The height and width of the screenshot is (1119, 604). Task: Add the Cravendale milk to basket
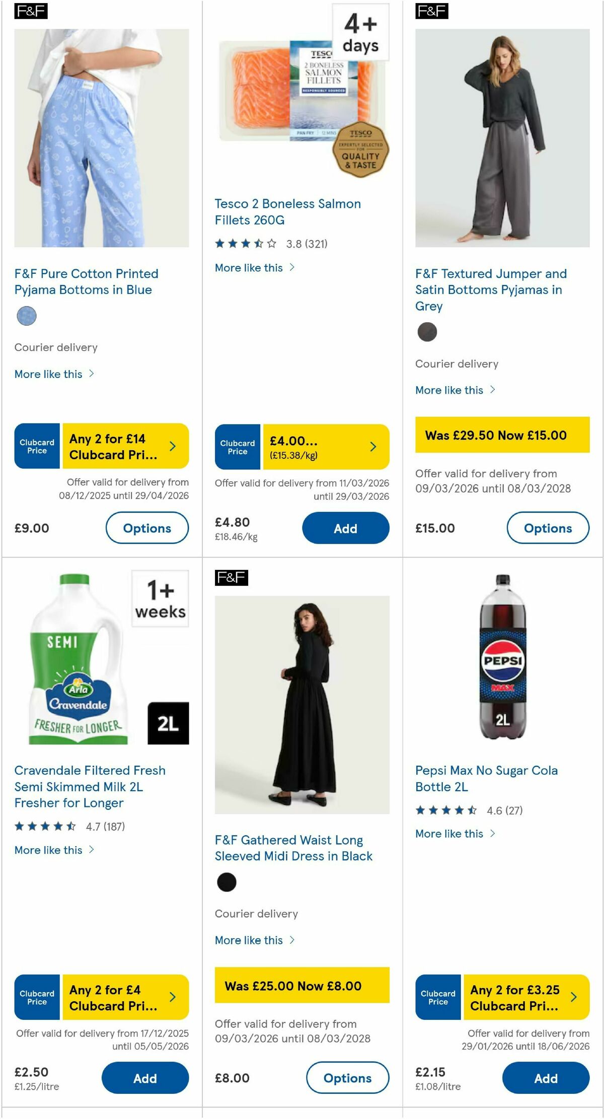point(145,1078)
